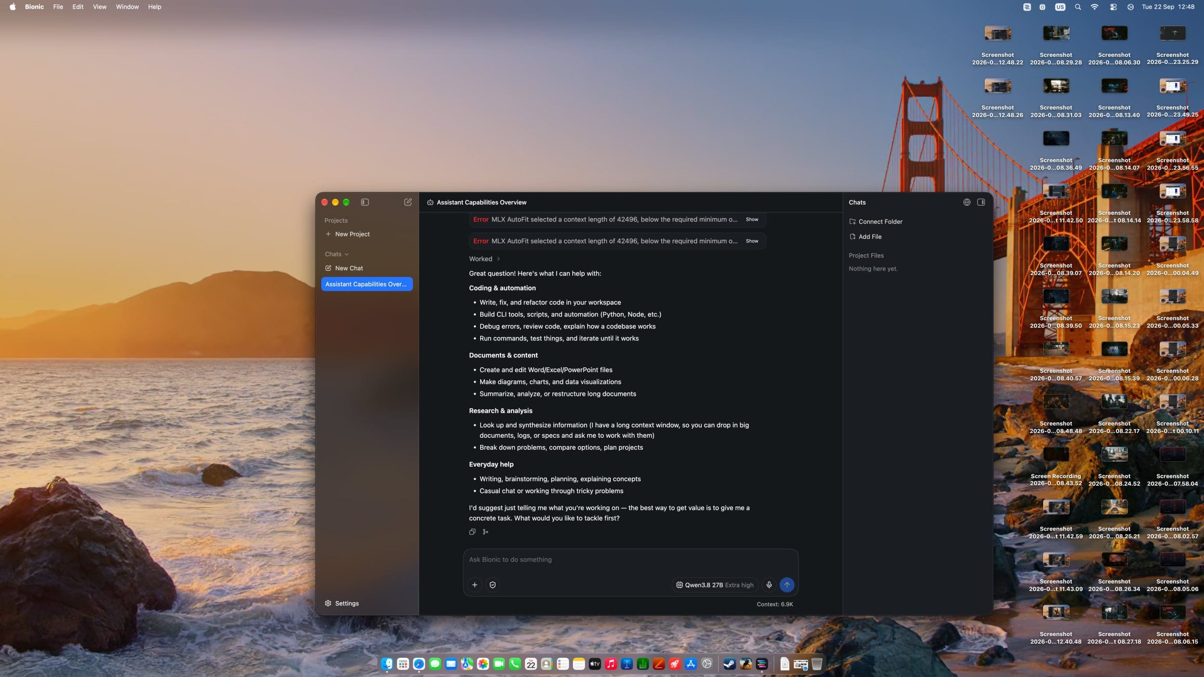Viewport: 1204px width, 677px height.
Task: Toggle the shield permissions icon
Action: tap(492, 585)
